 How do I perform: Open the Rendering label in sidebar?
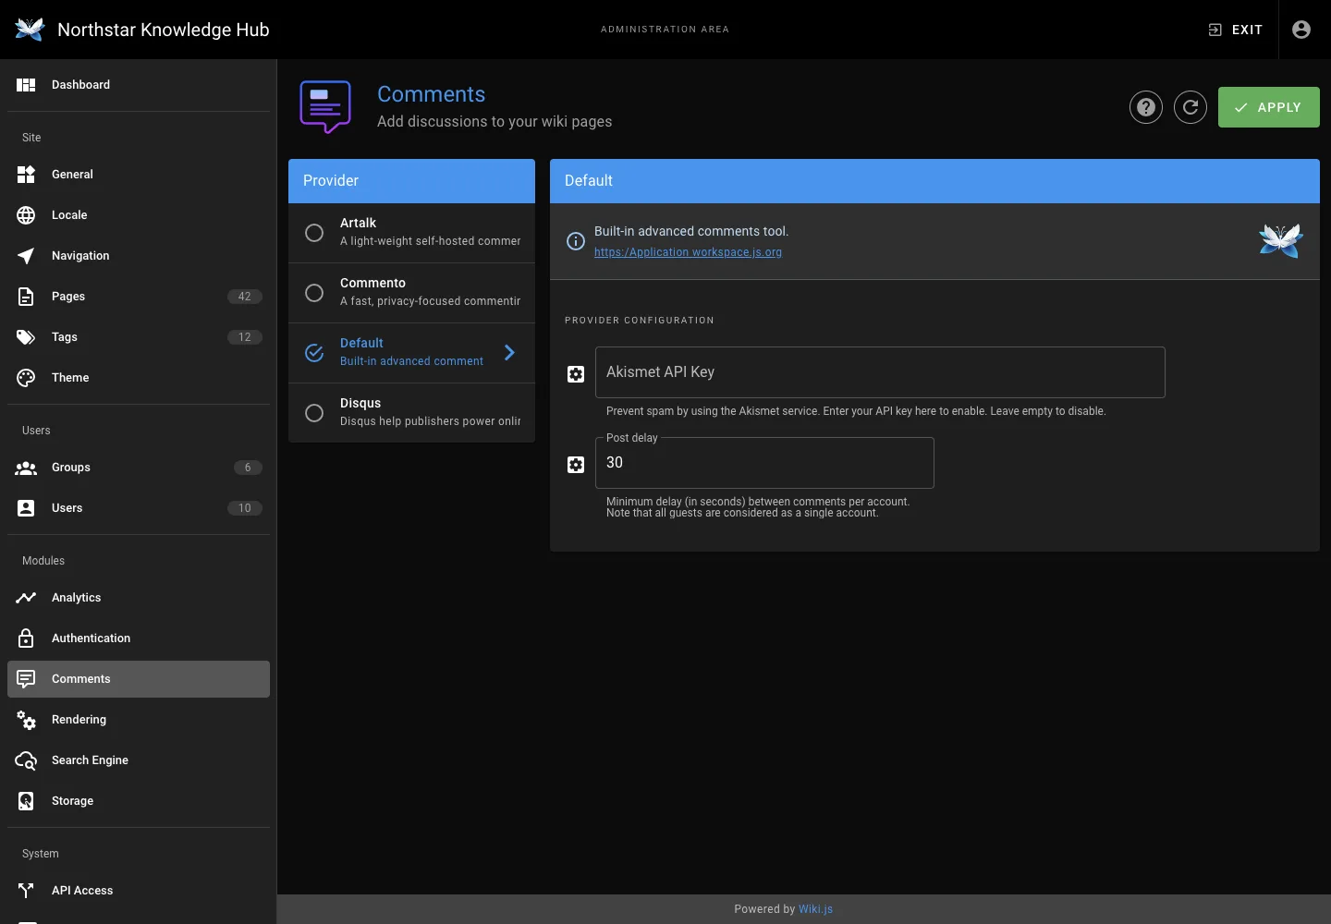point(79,720)
